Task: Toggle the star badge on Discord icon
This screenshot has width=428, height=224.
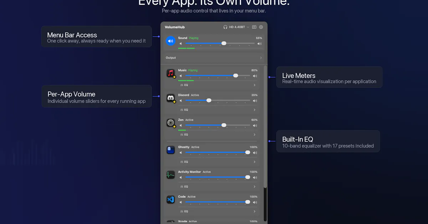Action: 174,102
